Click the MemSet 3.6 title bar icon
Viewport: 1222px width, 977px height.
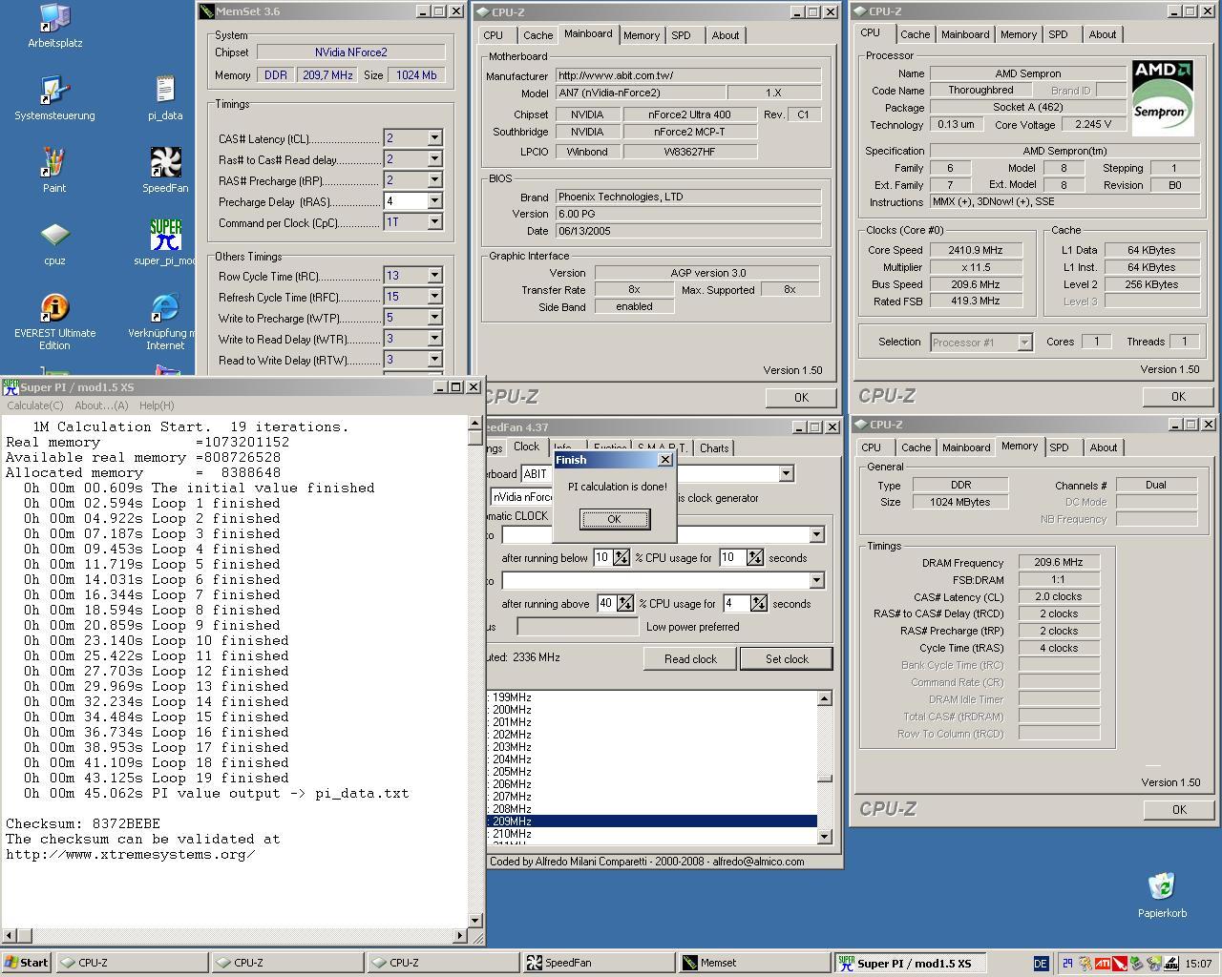click(206, 11)
